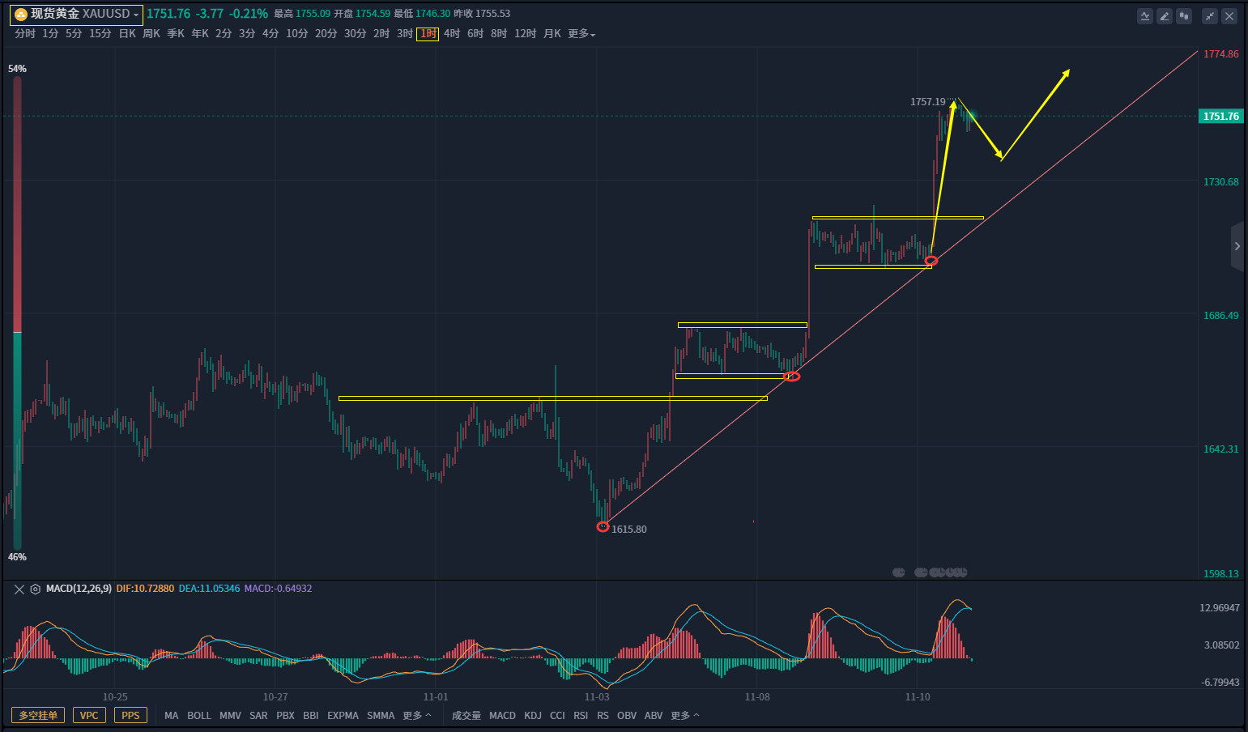Select the 日K daily chart tab
1248x732 pixels.
point(127,34)
